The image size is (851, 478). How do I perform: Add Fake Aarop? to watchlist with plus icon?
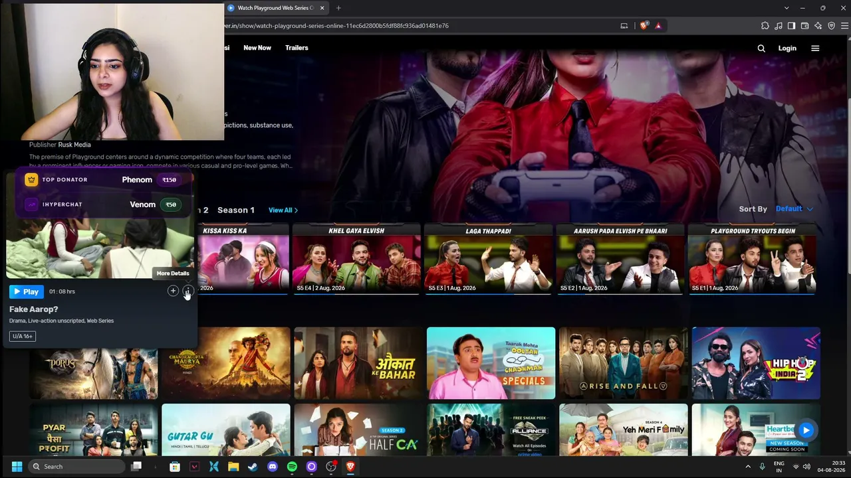173,291
